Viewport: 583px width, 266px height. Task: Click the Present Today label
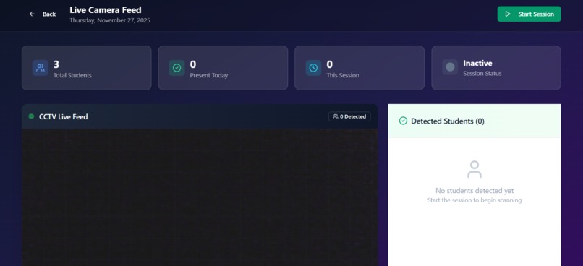[x=209, y=75]
